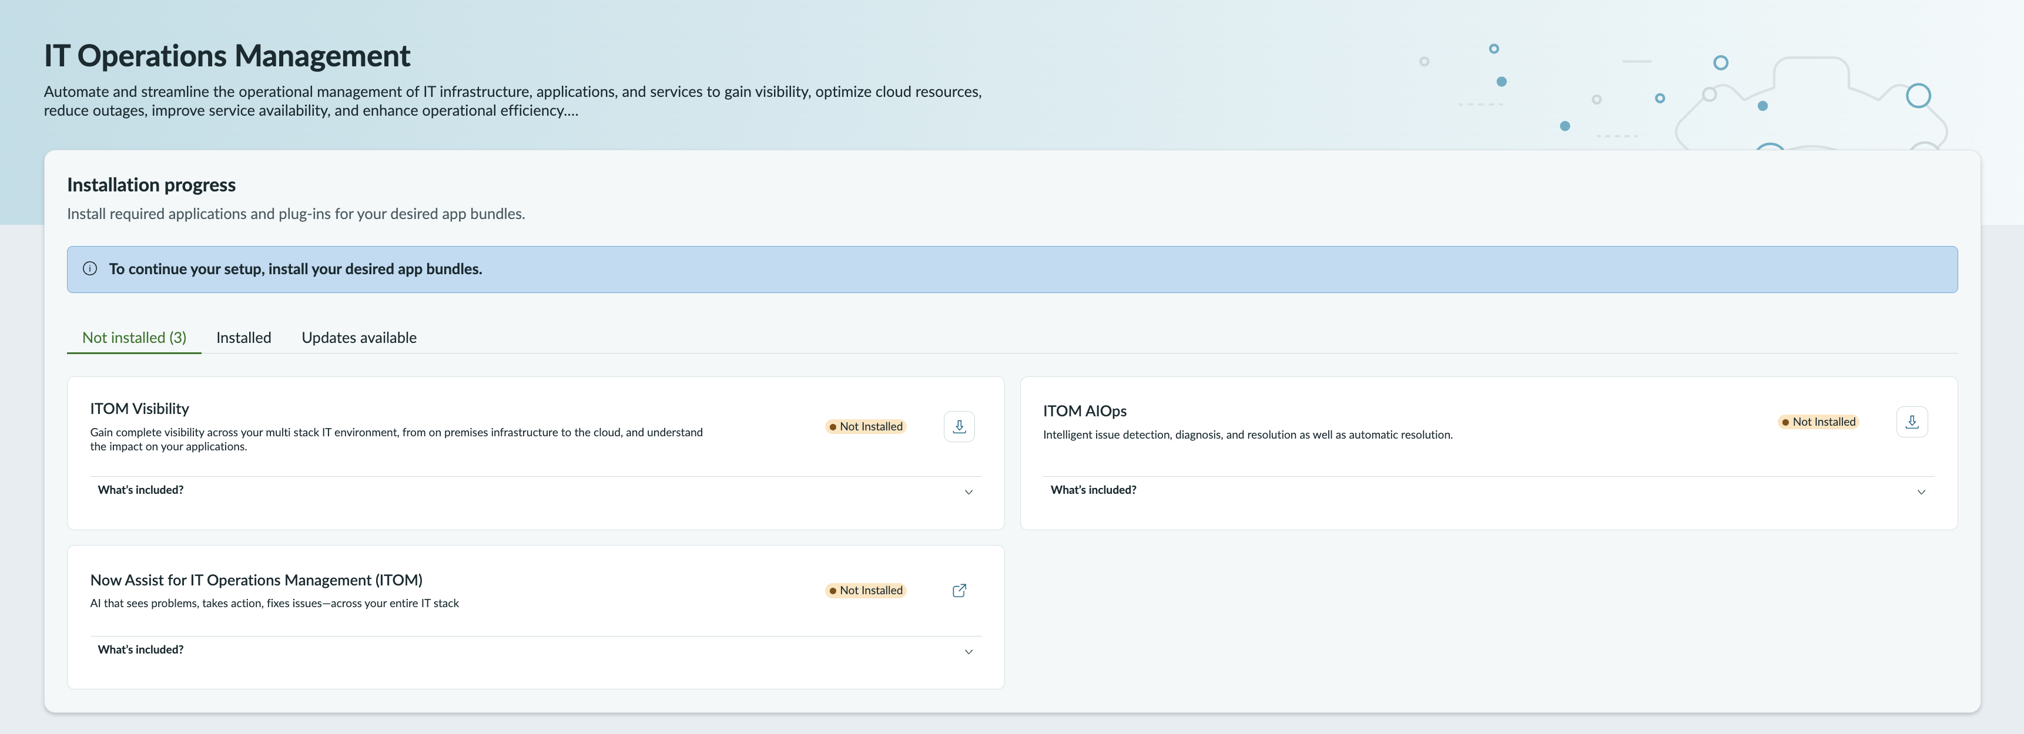
Task: Install the ITOM AIOps bundle download icon
Action: pyautogui.click(x=1912, y=422)
